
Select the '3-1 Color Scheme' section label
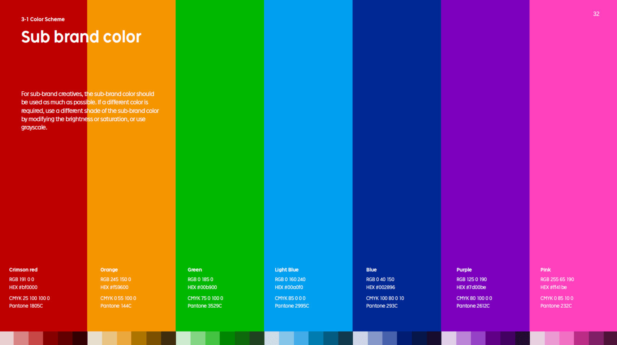(43, 19)
